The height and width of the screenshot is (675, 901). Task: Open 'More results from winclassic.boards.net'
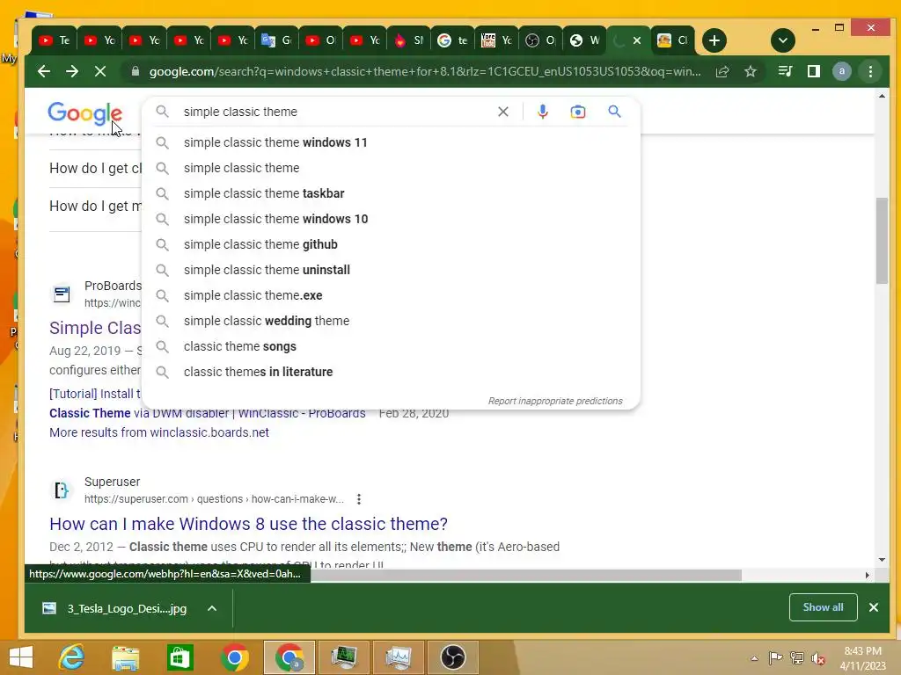[159, 432]
